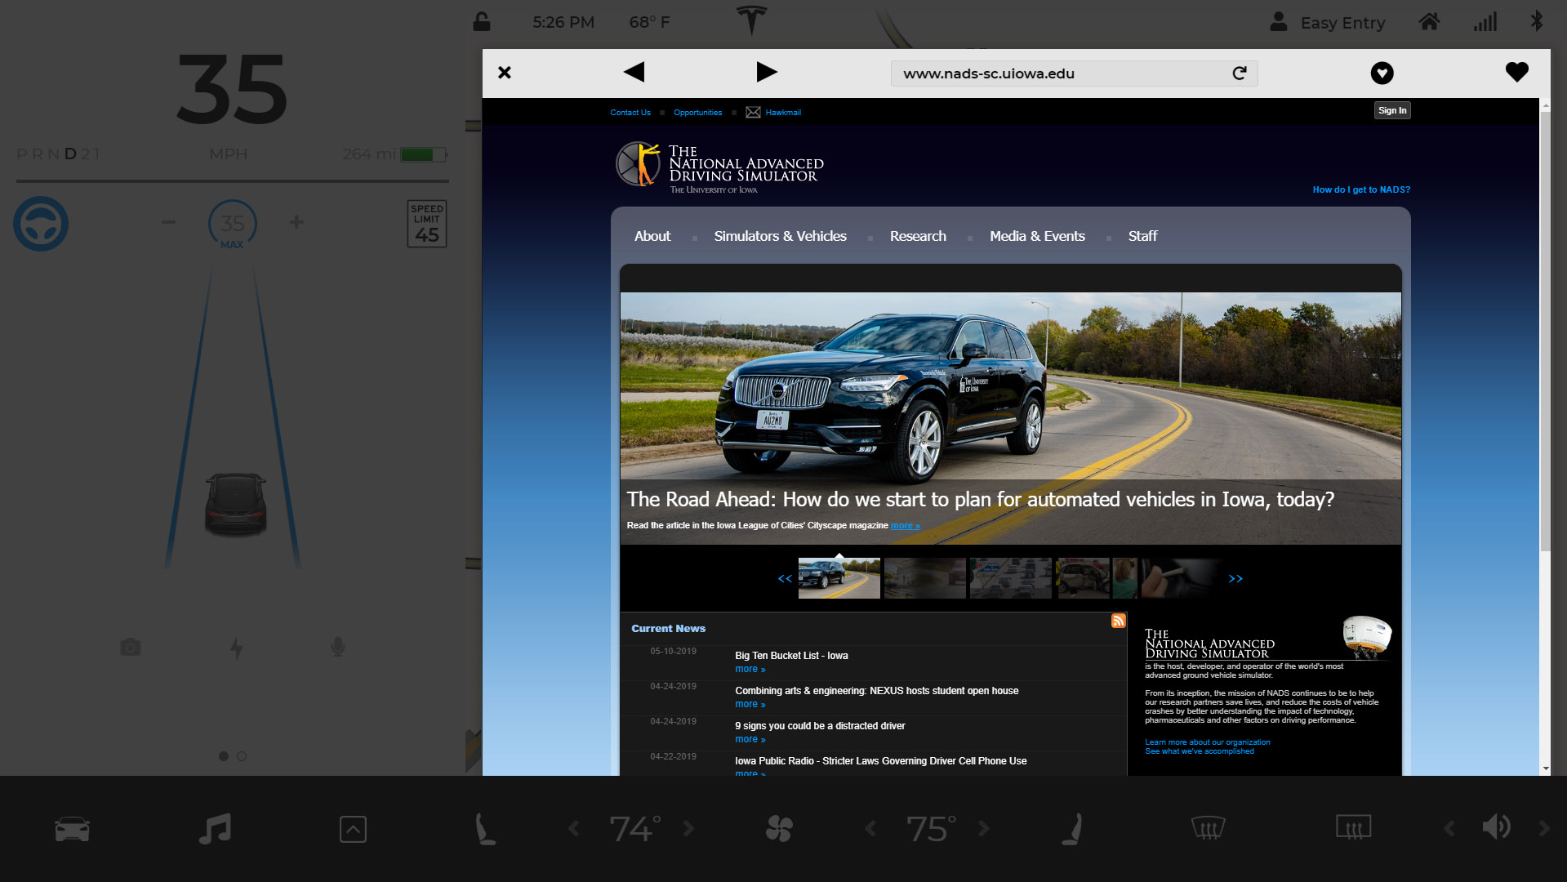Image resolution: width=1567 pixels, height=882 pixels.
Task: Open favorites list with the heart icon
Action: click(x=1517, y=72)
